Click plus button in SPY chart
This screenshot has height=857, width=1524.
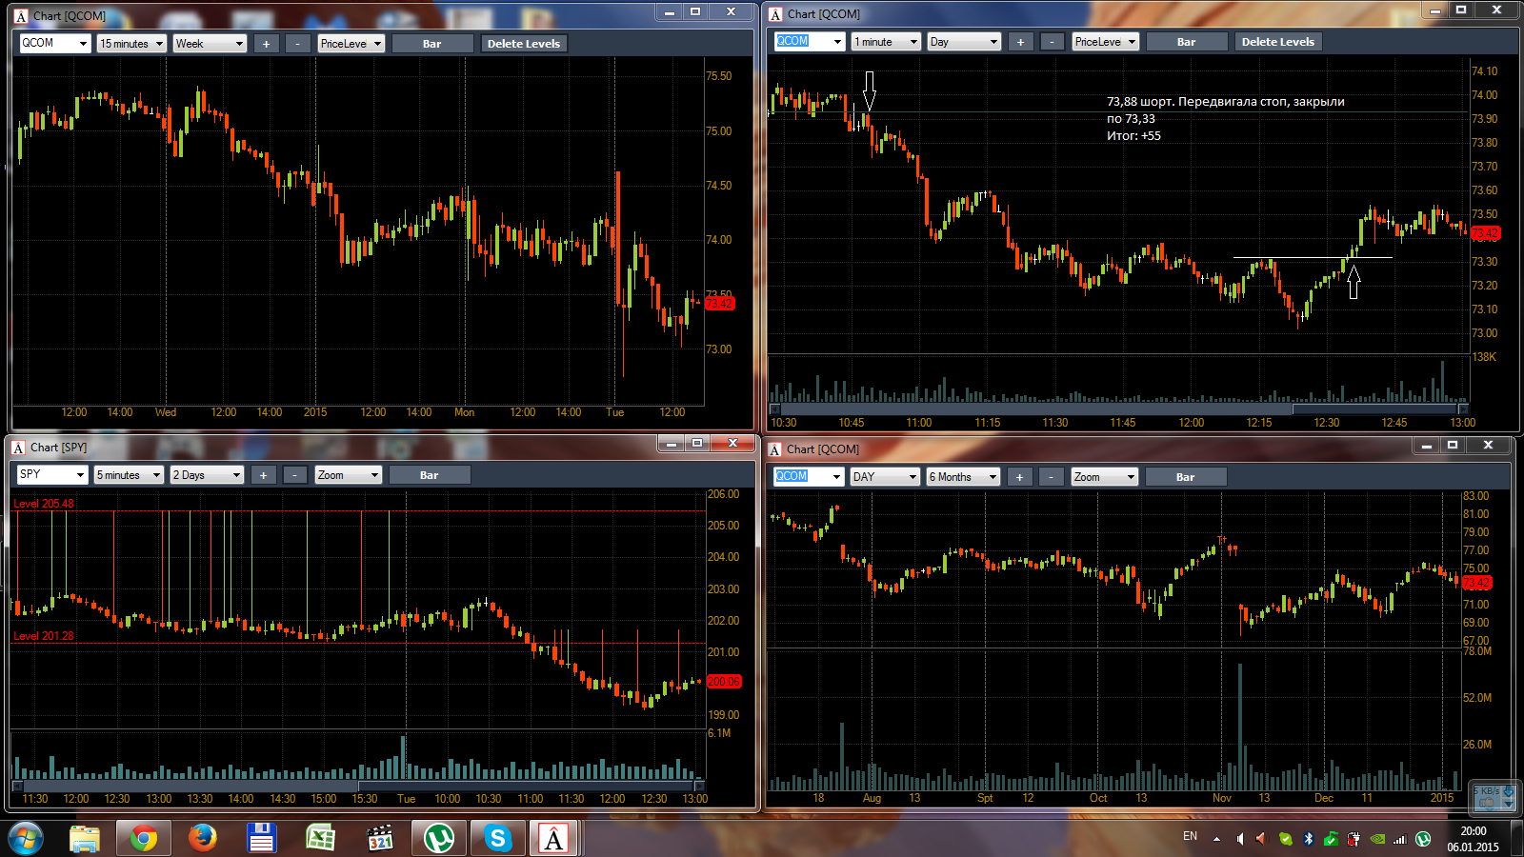tap(264, 475)
